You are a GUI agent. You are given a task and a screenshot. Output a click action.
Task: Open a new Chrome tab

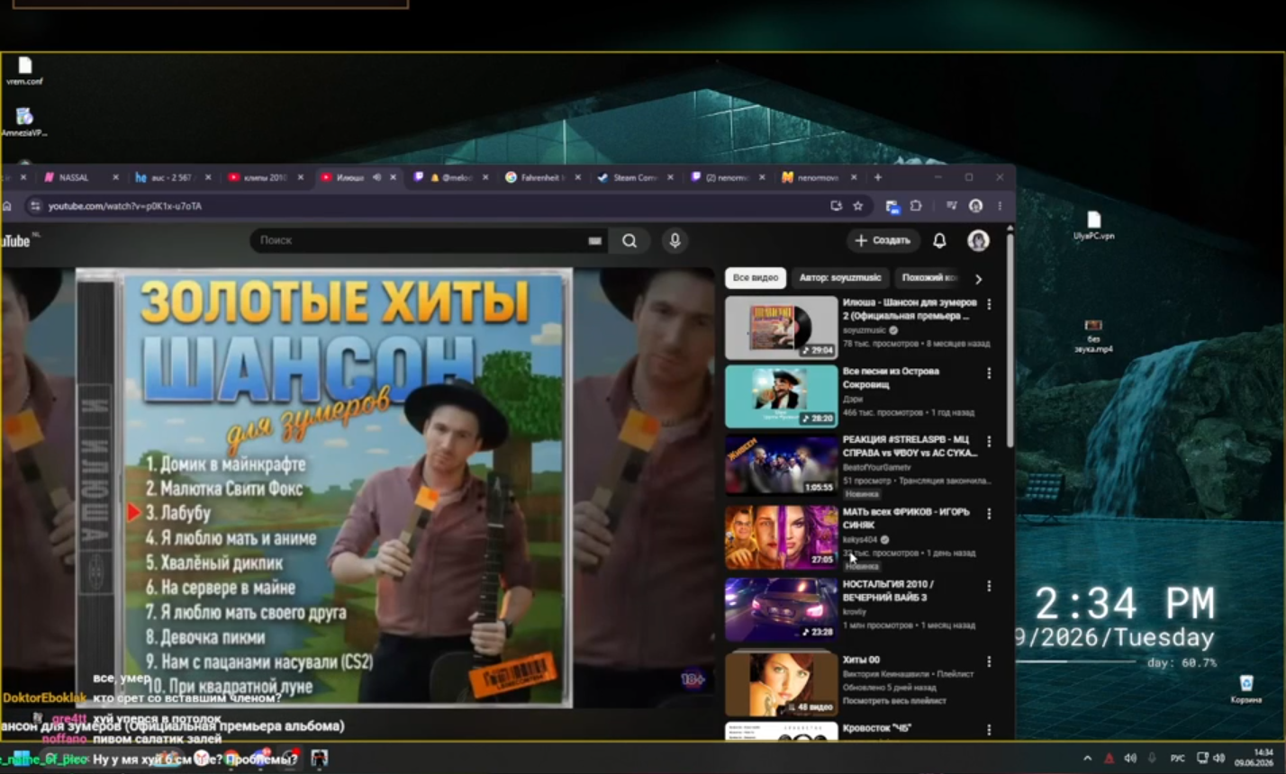click(x=878, y=177)
